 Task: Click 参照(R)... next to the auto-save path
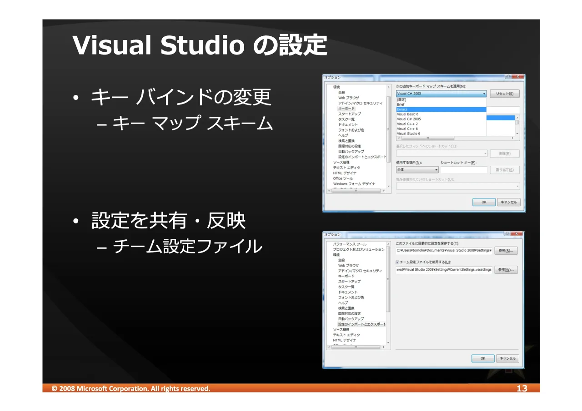click(506, 251)
